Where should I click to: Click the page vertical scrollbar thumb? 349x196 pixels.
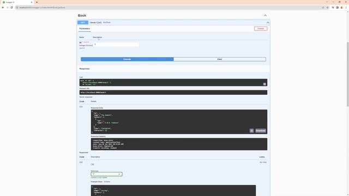347,74
